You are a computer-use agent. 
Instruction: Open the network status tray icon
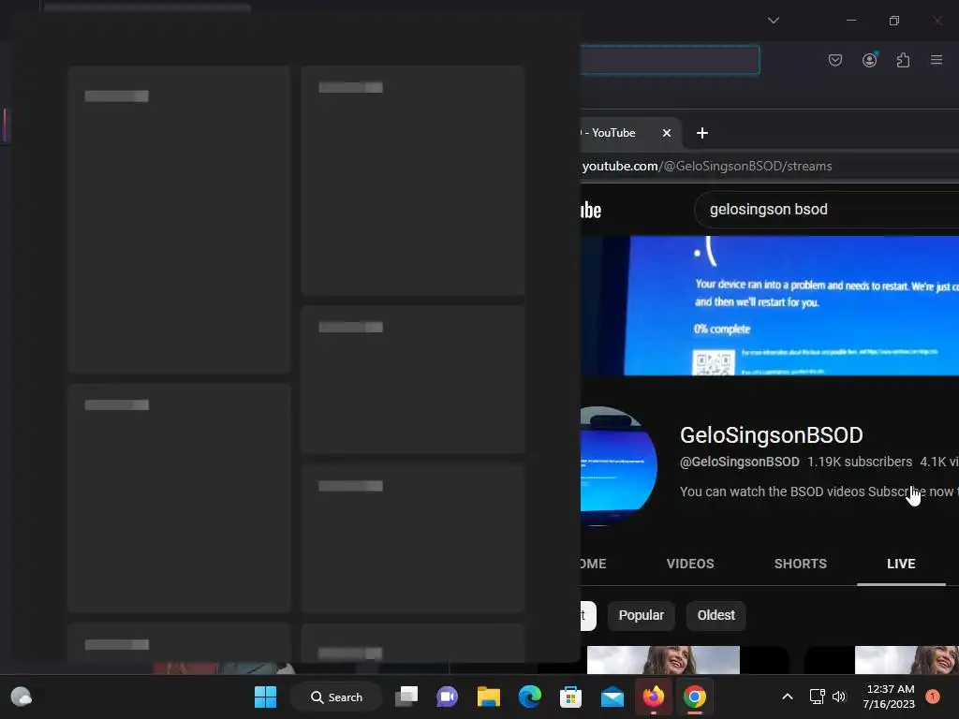(817, 697)
